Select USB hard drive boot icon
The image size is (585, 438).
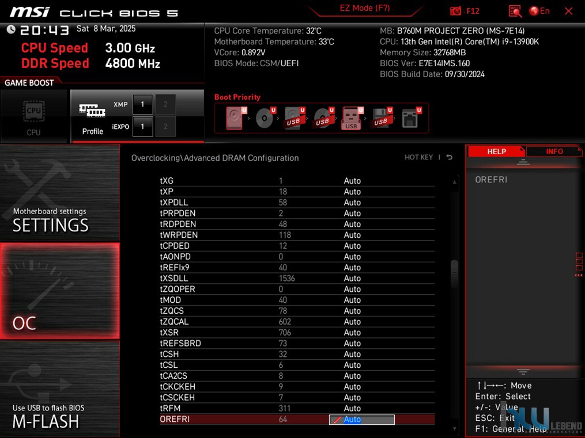294,117
